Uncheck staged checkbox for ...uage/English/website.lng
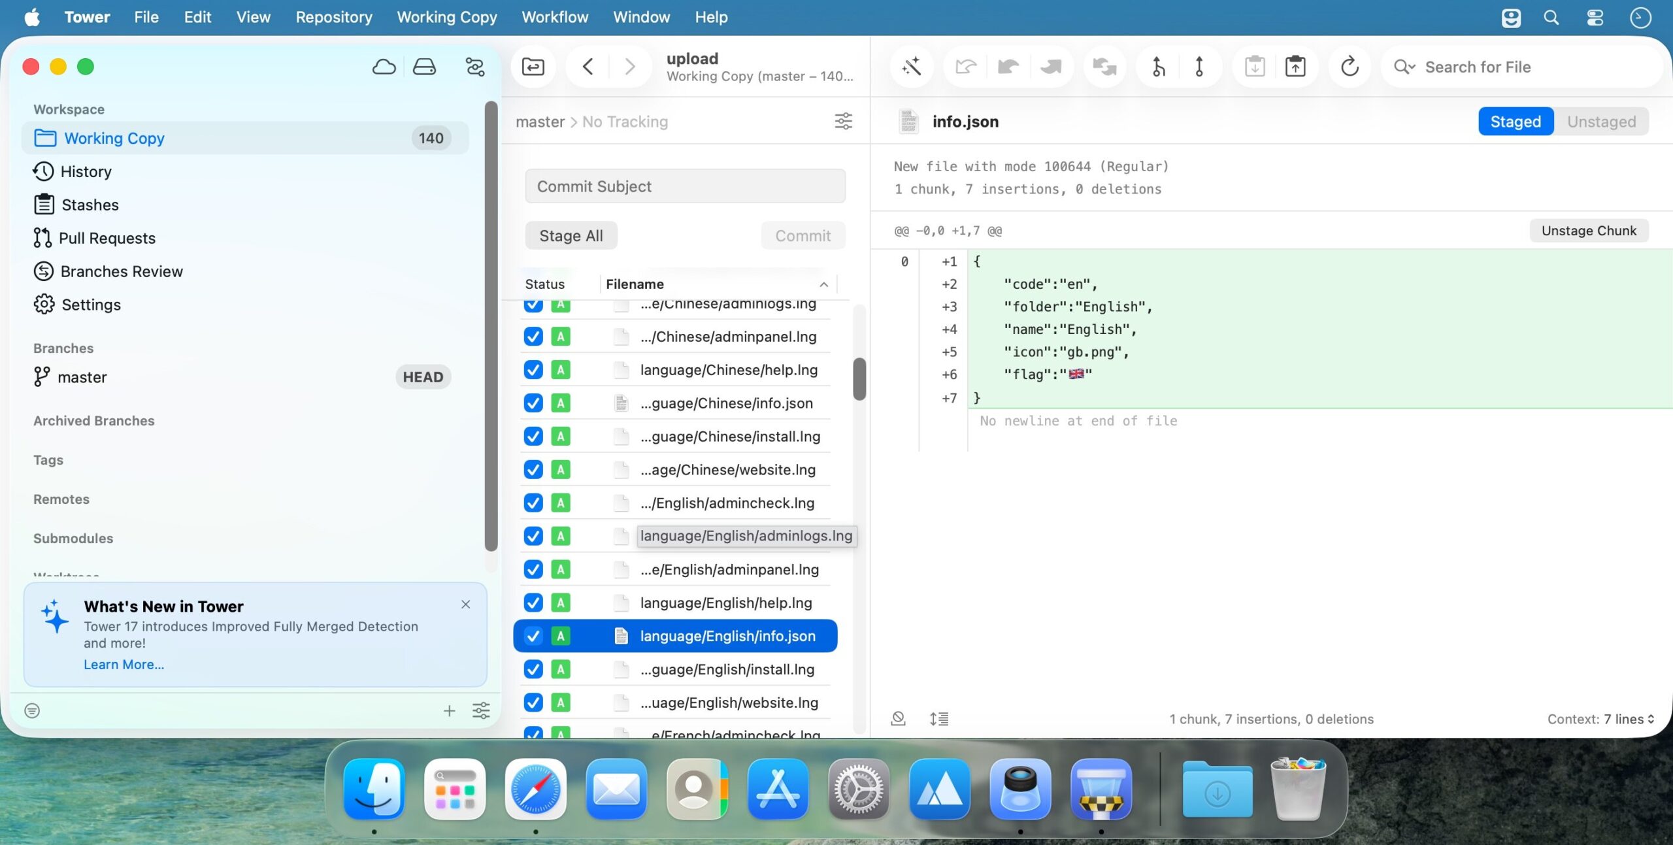The width and height of the screenshot is (1673, 845). 533,703
